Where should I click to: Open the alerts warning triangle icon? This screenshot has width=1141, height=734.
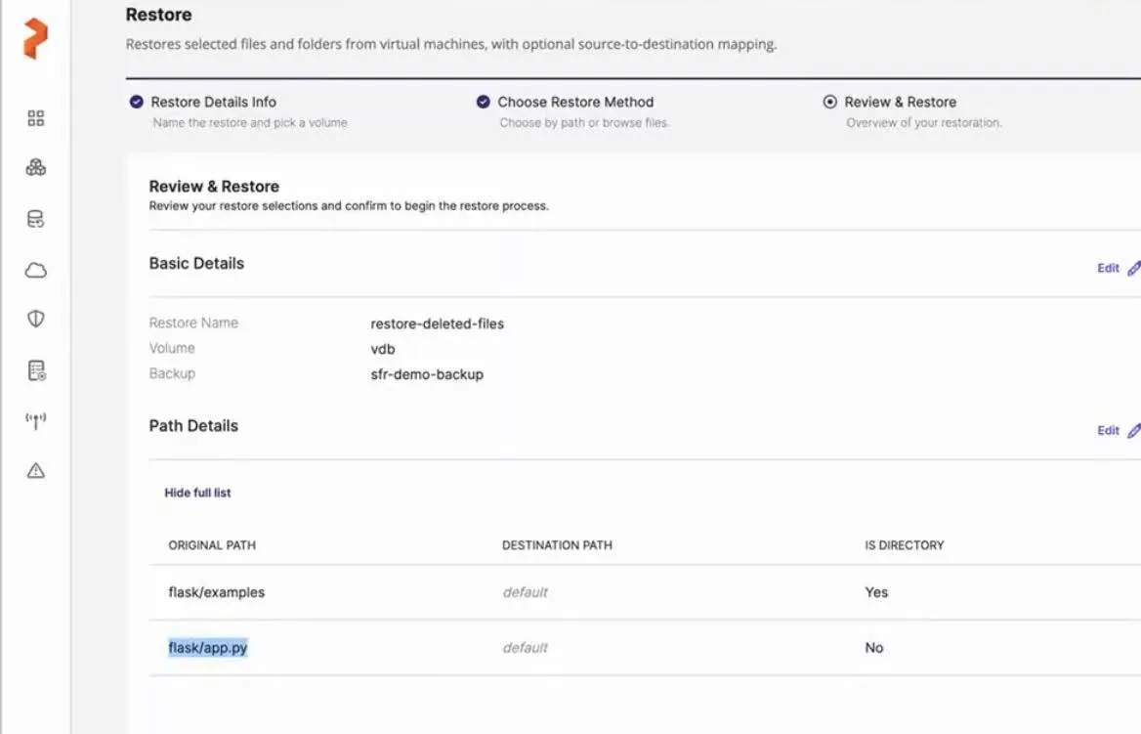coord(36,471)
